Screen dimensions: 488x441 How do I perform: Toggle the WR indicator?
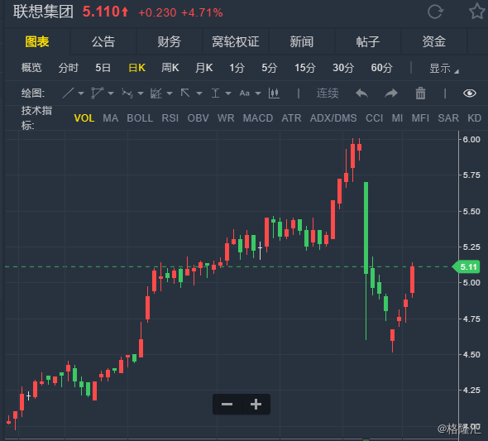click(226, 118)
